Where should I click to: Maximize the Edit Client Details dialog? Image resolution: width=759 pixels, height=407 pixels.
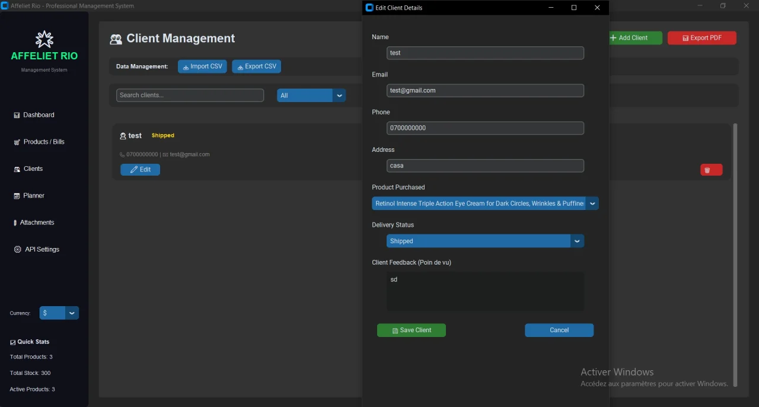[574, 8]
